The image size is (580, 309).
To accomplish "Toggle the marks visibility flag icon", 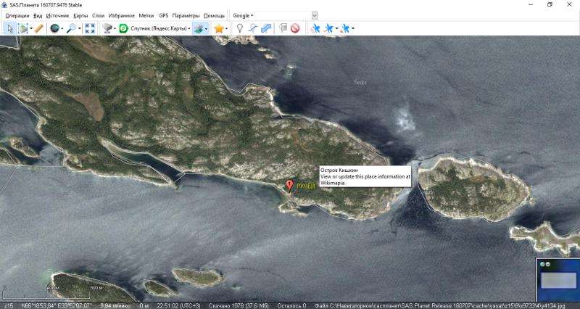I will coord(283,28).
